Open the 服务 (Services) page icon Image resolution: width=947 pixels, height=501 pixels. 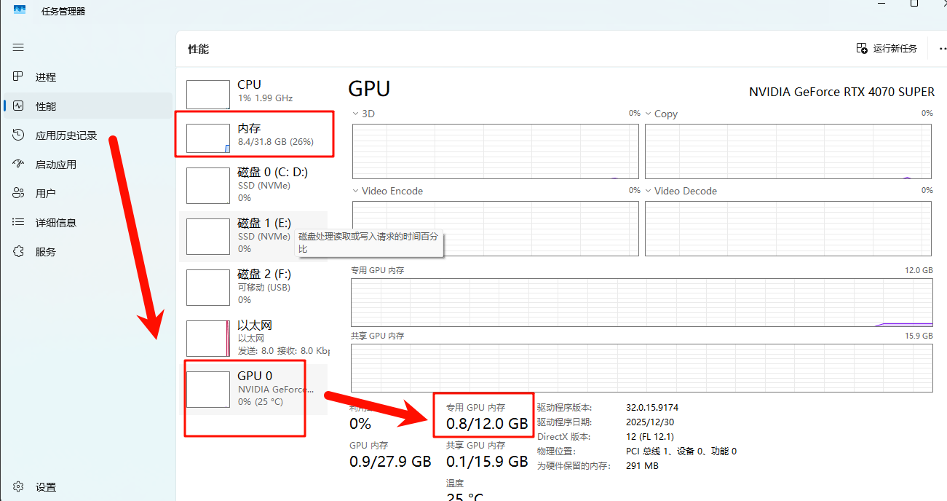coord(18,252)
